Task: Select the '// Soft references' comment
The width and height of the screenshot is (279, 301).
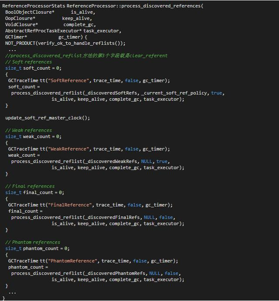Action: click(29, 62)
